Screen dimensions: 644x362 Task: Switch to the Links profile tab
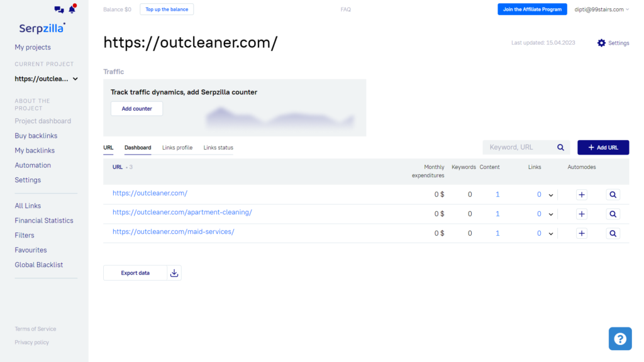(177, 148)
